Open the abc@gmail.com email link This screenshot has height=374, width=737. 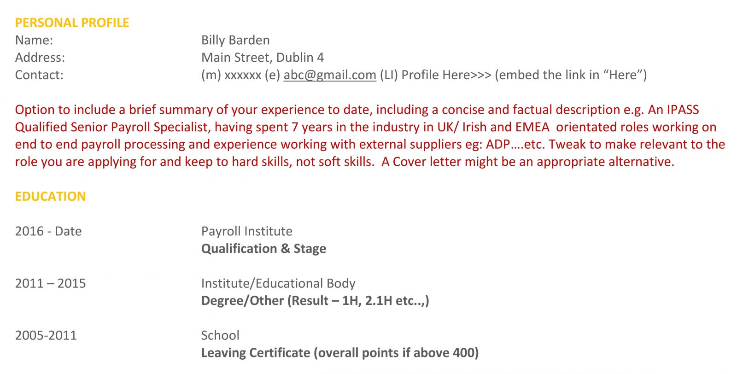point(329,75)
